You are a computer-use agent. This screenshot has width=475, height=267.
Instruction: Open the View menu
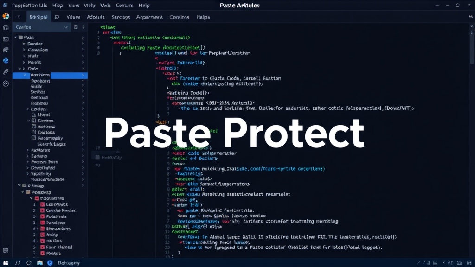tap(74, 6)
